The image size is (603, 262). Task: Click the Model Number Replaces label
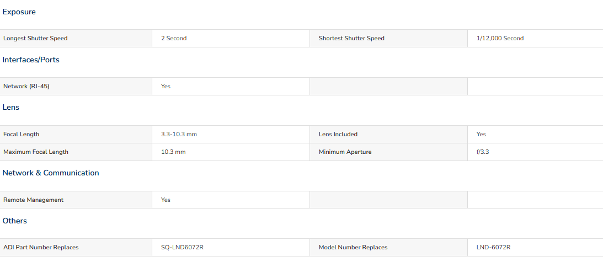click(x=353, y=247)
